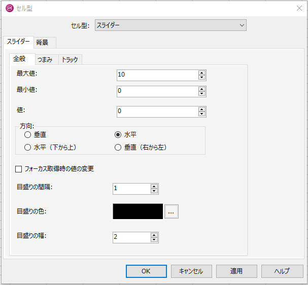Switch to the スライダー tab
The width and height of the screenshot is (308, 285).
point(18,42)
